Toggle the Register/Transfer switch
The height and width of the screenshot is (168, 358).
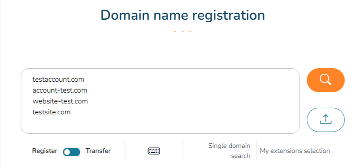pyautogui.click(x=72, y=152)
